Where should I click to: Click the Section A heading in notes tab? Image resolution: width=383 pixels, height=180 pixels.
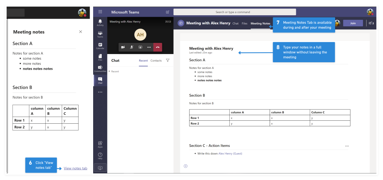pyautogui.click(x=197, y=60)
